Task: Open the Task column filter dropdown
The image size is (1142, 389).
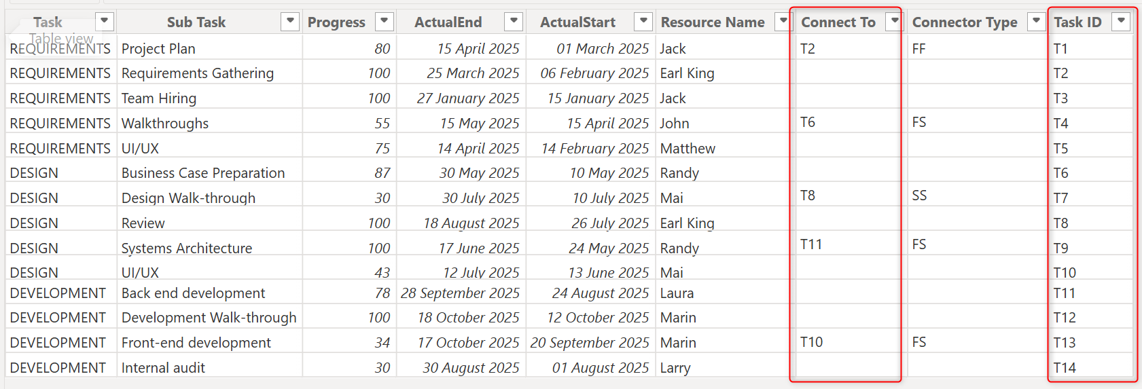Action: (x=104, y=21)
